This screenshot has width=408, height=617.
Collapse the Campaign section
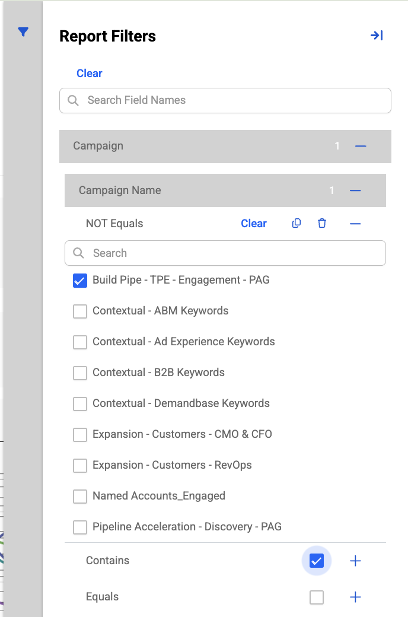click(x=361, y=146)
